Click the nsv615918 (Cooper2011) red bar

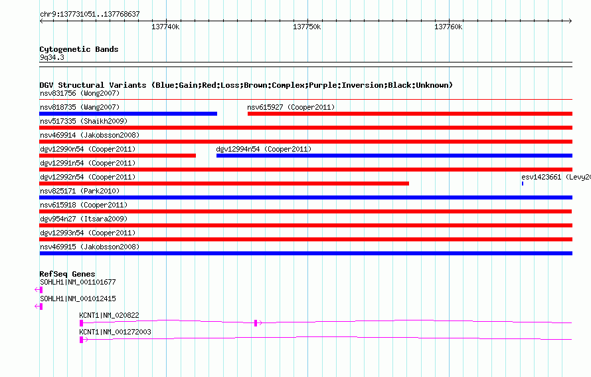tap(305, 211)
